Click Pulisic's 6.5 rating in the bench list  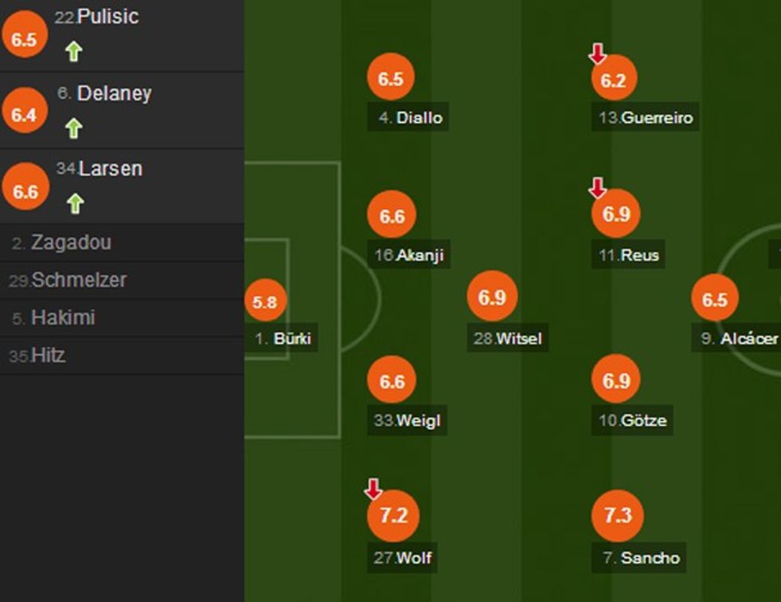25,39
